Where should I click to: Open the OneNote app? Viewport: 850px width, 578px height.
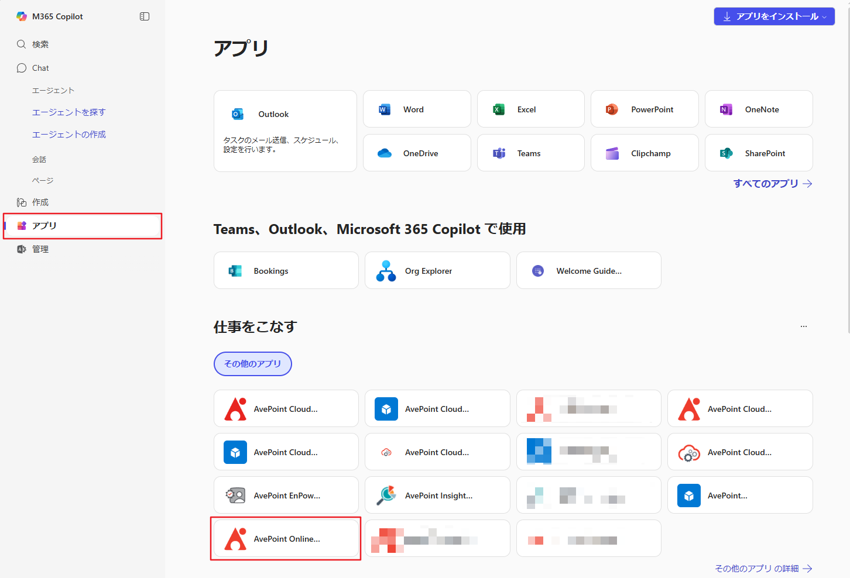coord(759,109)
